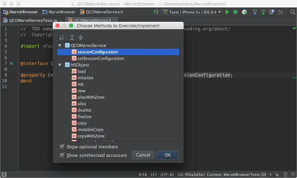Select the alloc method
The width and height of the screenshot is (297, 178).
[x=118, y=104]
